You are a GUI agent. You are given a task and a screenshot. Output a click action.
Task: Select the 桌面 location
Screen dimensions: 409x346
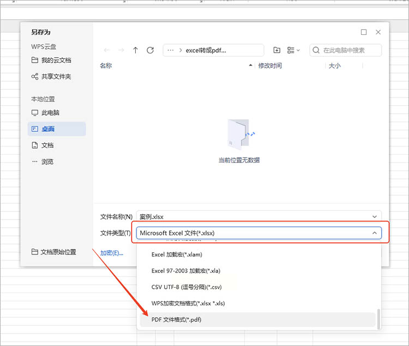(x=57, y=129)
